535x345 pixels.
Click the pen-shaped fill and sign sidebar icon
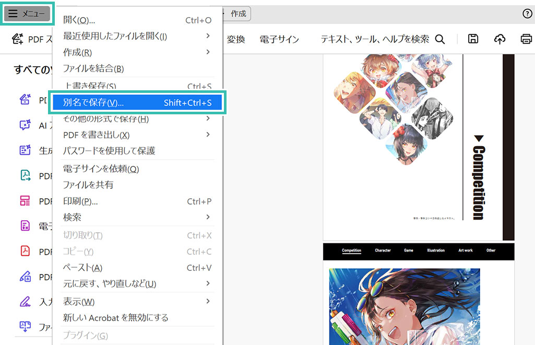25,301
